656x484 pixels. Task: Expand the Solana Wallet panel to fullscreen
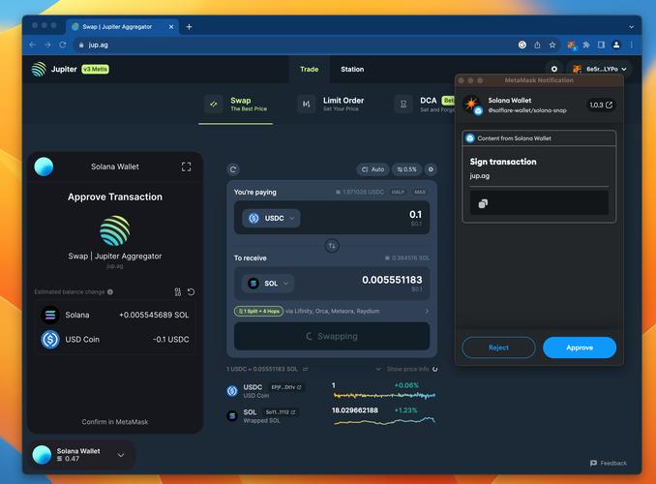tap(186, 166)
